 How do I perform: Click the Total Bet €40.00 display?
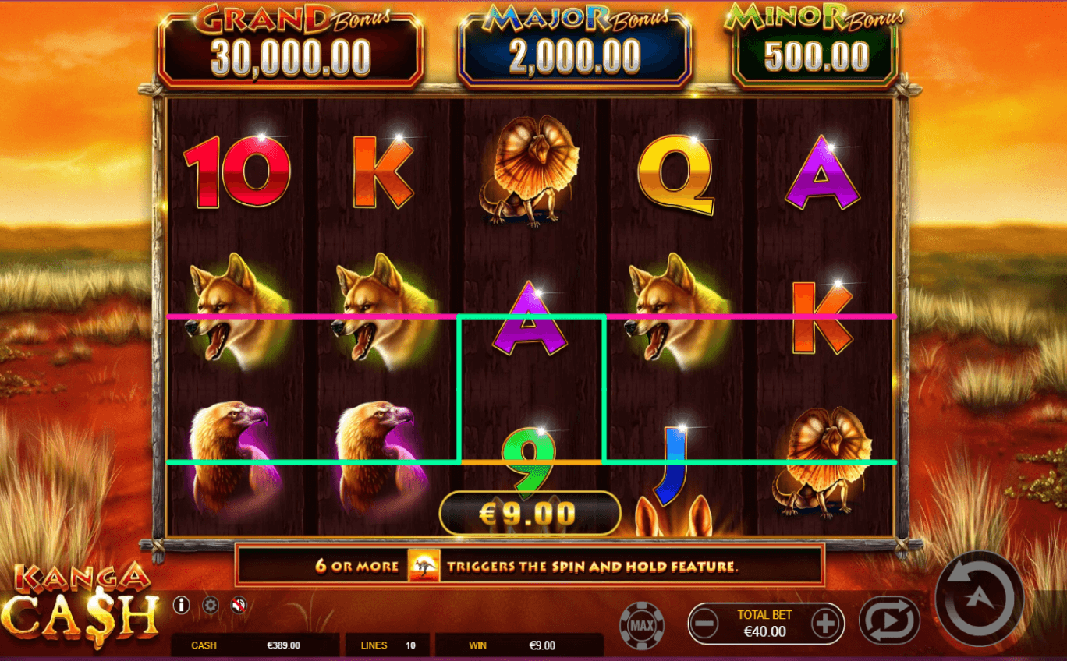coord(764,624)
